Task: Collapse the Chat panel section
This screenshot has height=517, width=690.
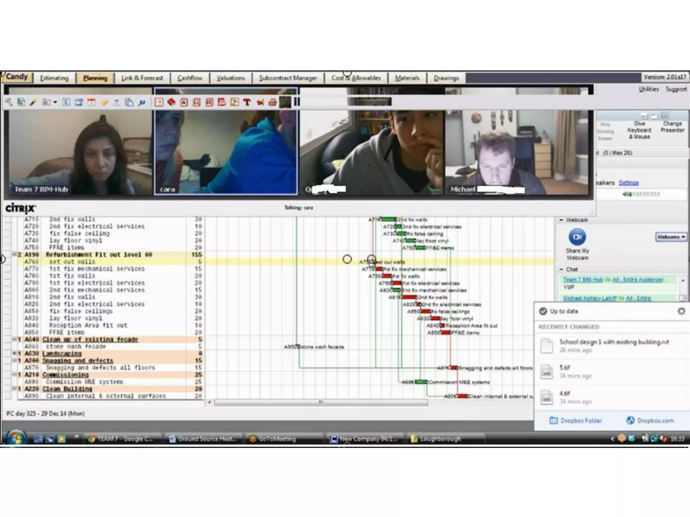Action: [561, 269]
